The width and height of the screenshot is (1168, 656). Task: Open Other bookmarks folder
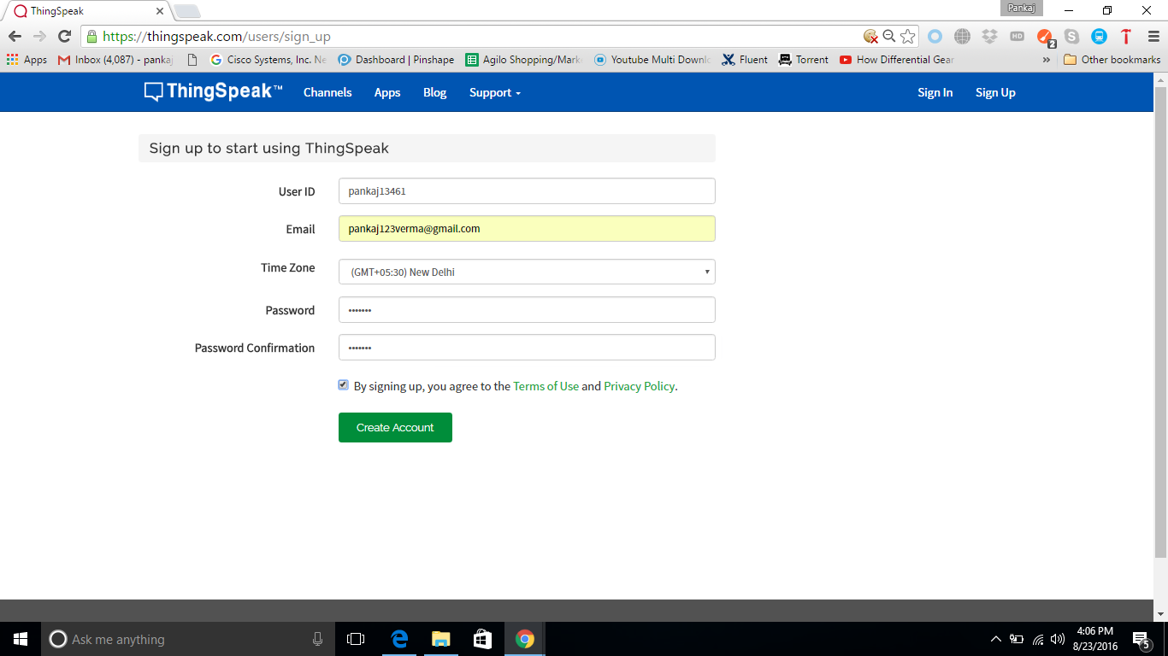[x=1112, y=60]
